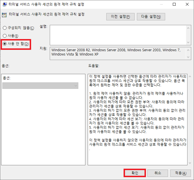Maximize the policy settings window
Image resolution: width=194 pixels, height=180 pixels.
[174, 4]
